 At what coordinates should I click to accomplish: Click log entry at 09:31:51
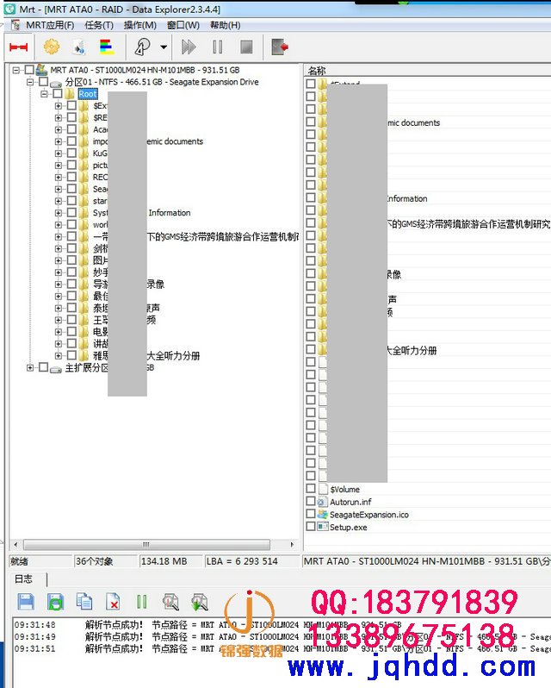click(x=282, y=648)
